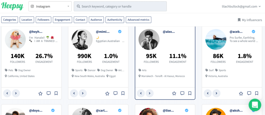Viewport: 265px width, 115px height.
Task: Click comment icon on @alex card
Action: point(182,93)
